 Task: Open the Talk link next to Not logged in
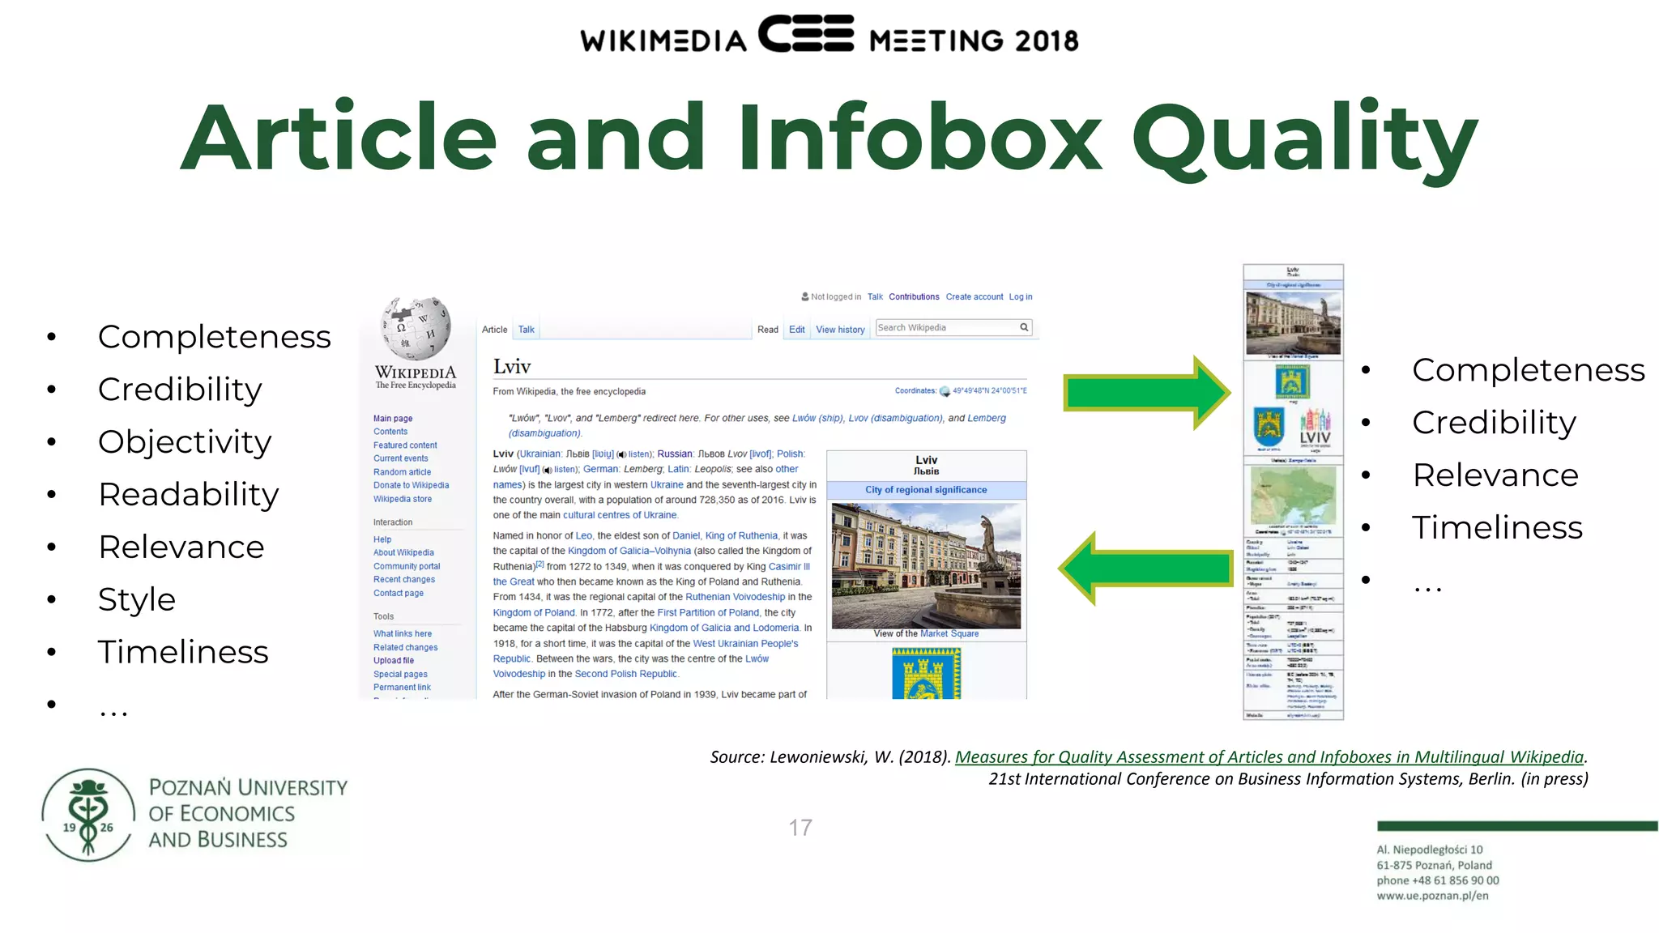875,297
